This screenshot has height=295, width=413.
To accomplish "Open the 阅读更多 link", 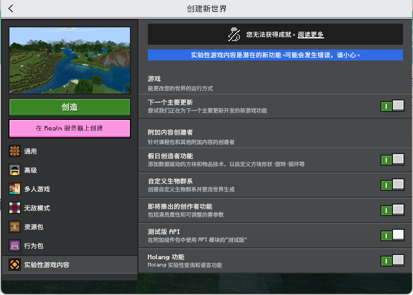I will [310, 35].
